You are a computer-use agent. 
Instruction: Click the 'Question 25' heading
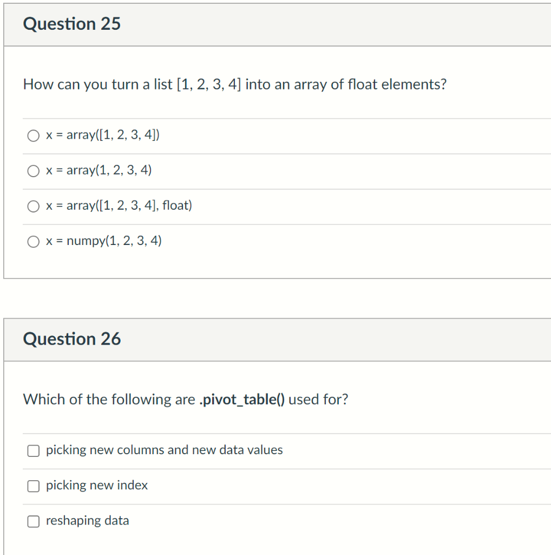(72, 24)
